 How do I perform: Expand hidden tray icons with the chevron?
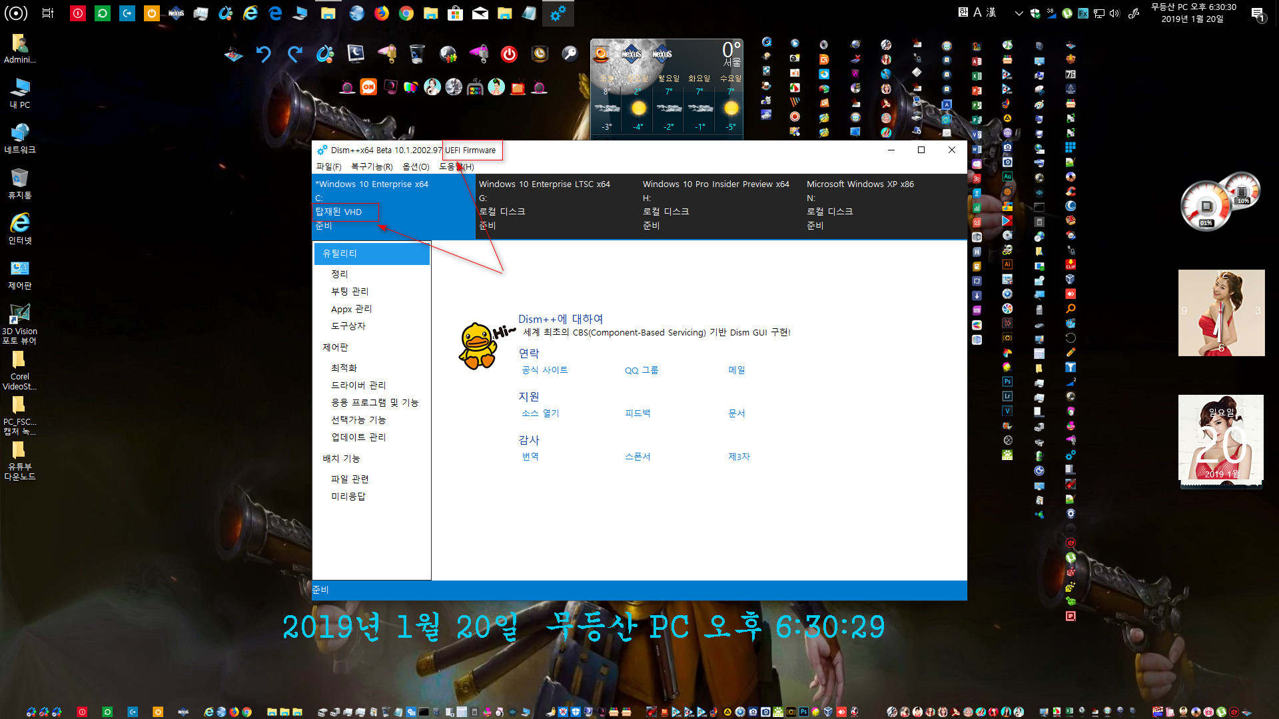(x=1018, y=13)
